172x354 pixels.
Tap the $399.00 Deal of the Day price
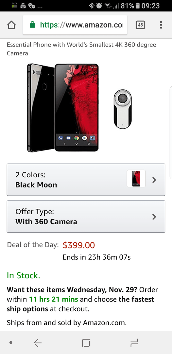(79, 245)
